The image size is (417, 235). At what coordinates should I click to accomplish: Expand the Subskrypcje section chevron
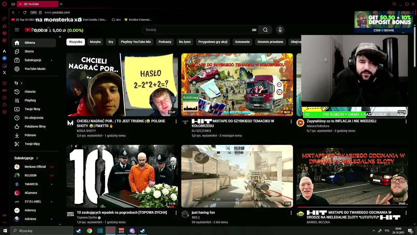[37, 158]
